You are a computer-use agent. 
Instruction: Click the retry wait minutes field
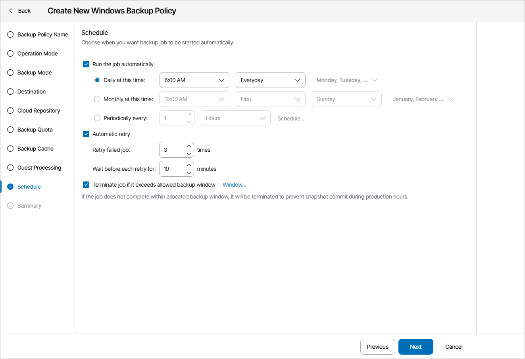[172, 169]
